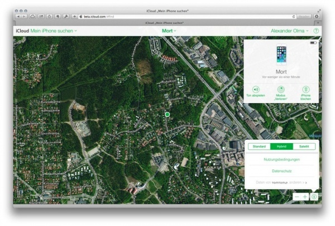Zoom out the map with minus button
The height and width of the screenshot is (226, 335).
pos(297,196)
